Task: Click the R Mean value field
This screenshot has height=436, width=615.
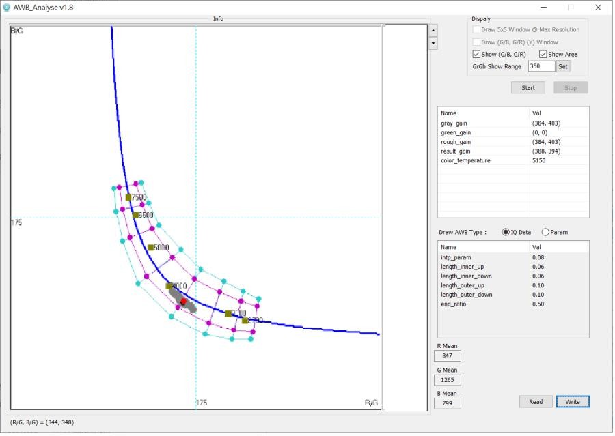Action: pos(448,355)
